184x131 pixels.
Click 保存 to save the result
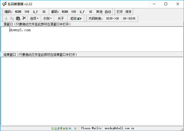pos(128,12)
